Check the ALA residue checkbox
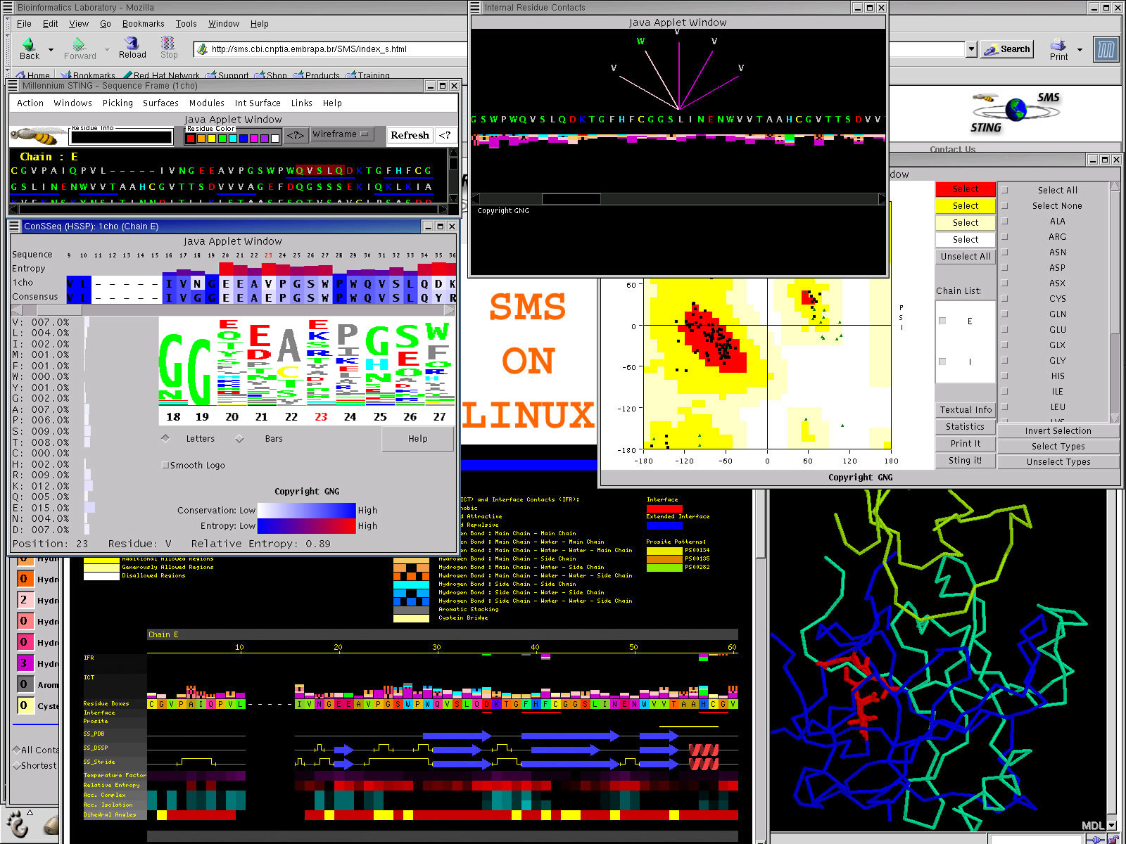The width and height of the screenshot is (1126, 844). pos(1005,222)
